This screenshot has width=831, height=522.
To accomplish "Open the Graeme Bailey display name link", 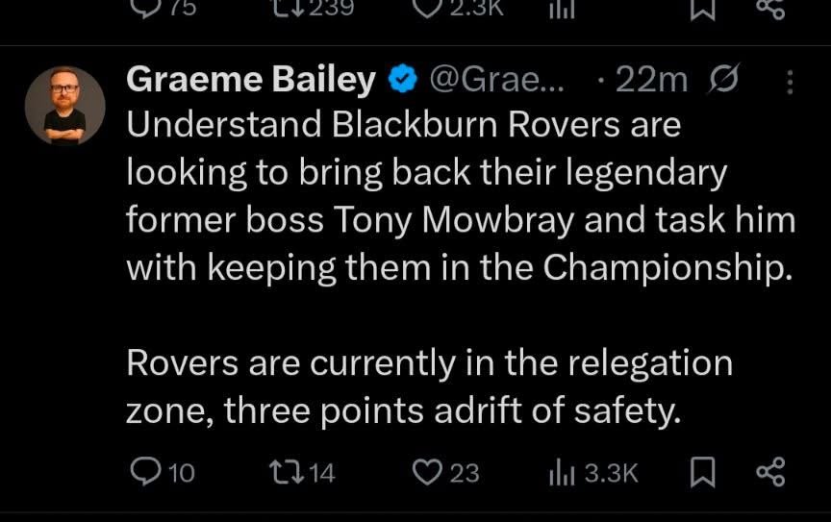I will 250,82.
